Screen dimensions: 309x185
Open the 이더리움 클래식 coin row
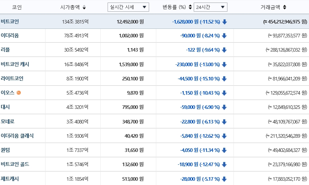coord(154,136)
